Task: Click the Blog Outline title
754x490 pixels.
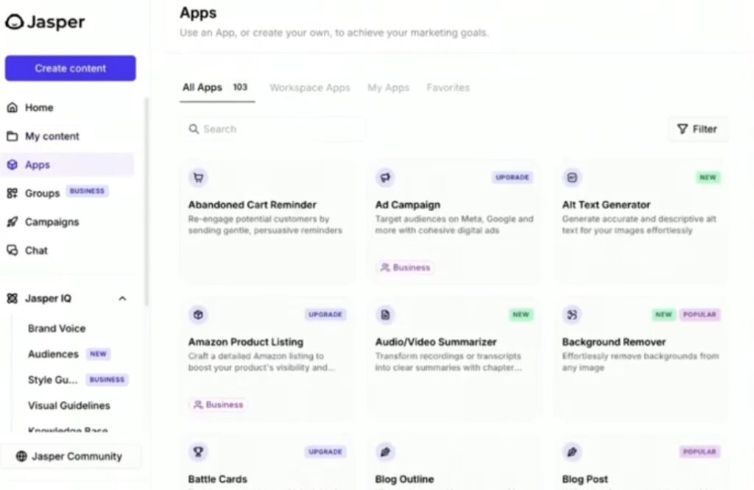Action: pos(404,480)
